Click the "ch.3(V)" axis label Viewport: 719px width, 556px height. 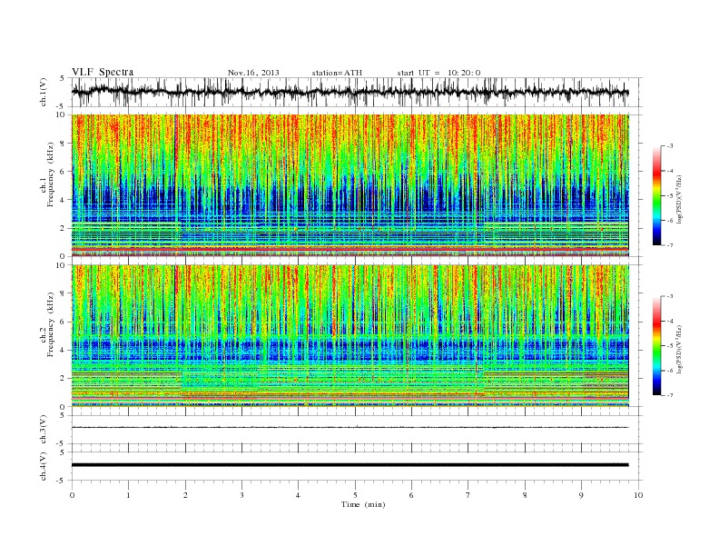pos(43,430)
